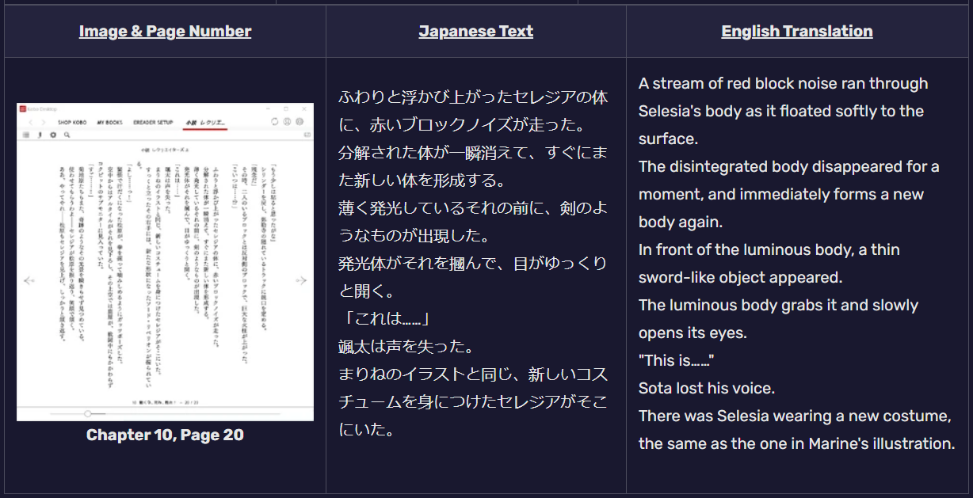Click the red Kobo Desktop app logo
The image size is (973, 498).
click(22, 108)
